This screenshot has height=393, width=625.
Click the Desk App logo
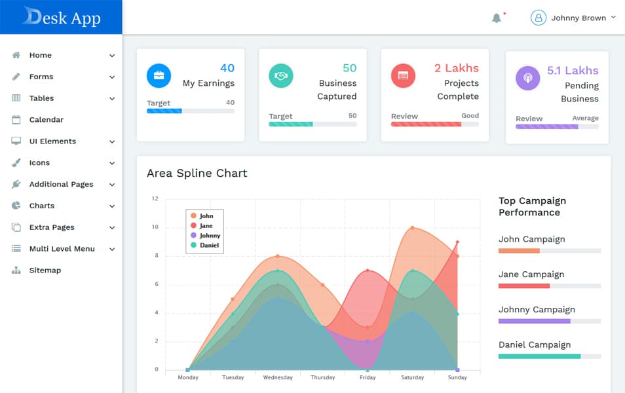click(61, 16)
